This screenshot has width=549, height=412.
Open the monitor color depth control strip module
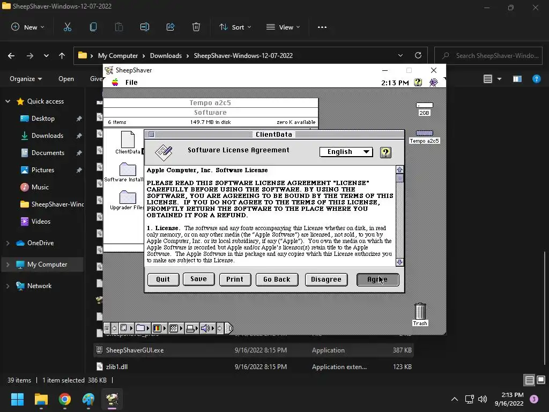159,328
